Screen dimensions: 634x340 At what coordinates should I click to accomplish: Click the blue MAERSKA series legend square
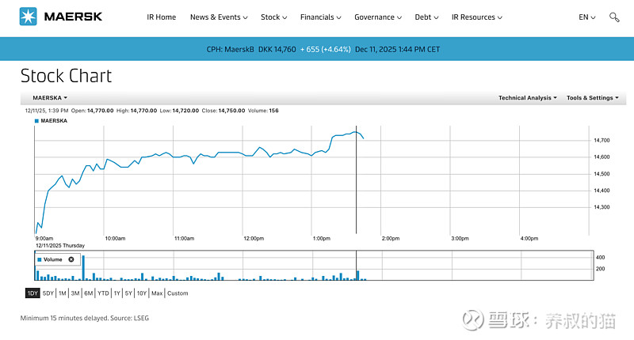pyautogui.click(x=36, y=121)
